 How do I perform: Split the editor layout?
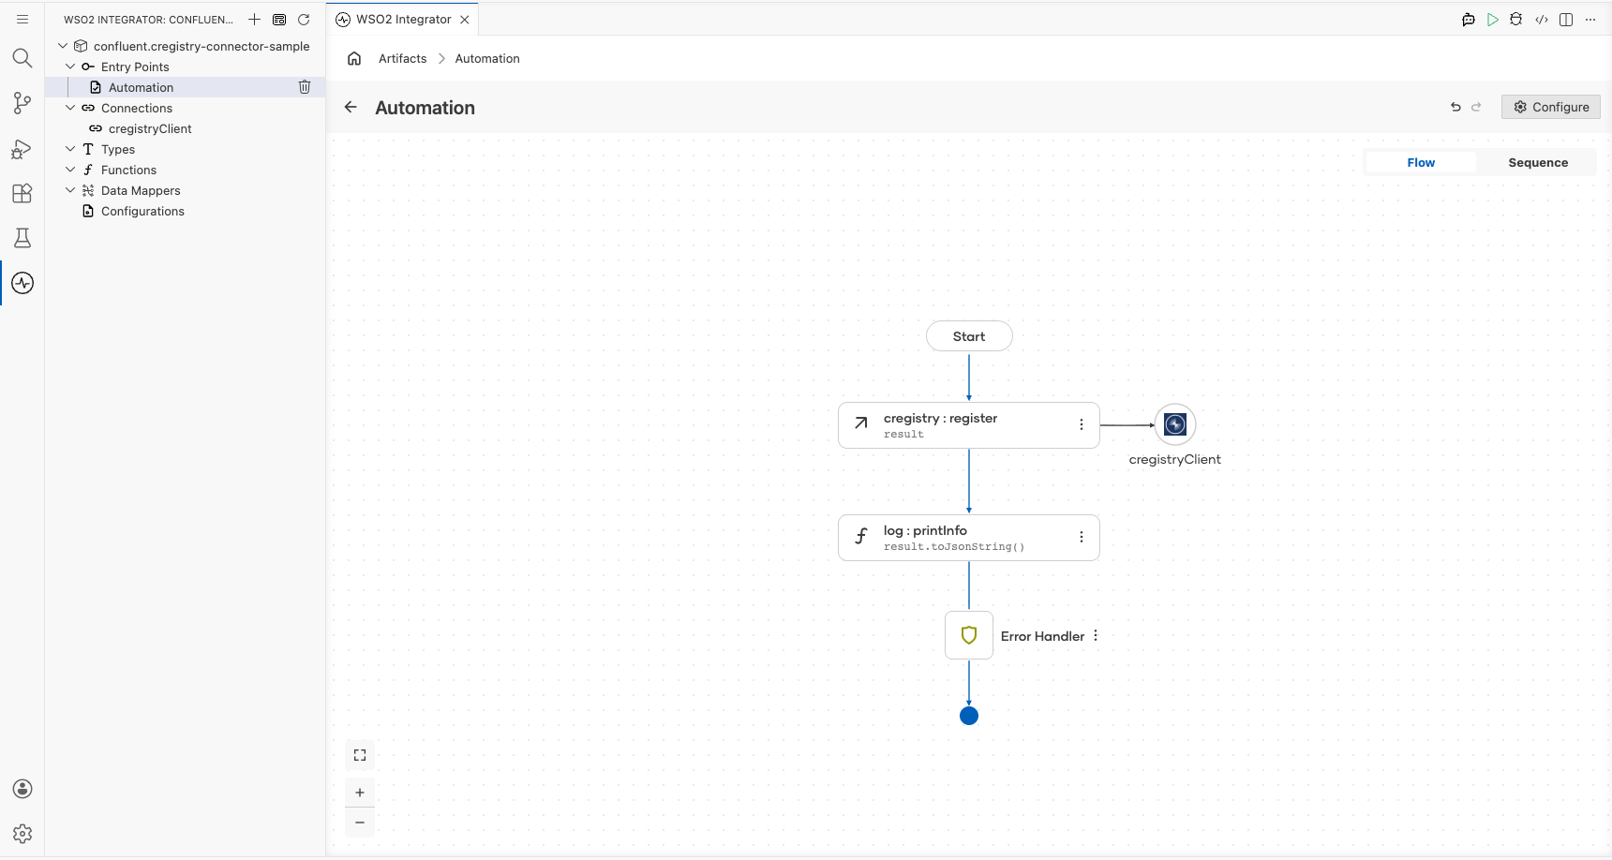pos(1566,19)
